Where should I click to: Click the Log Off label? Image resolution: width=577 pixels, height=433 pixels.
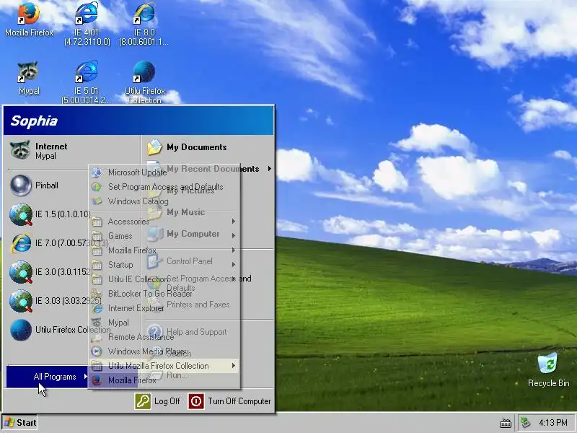click(167, 401)
